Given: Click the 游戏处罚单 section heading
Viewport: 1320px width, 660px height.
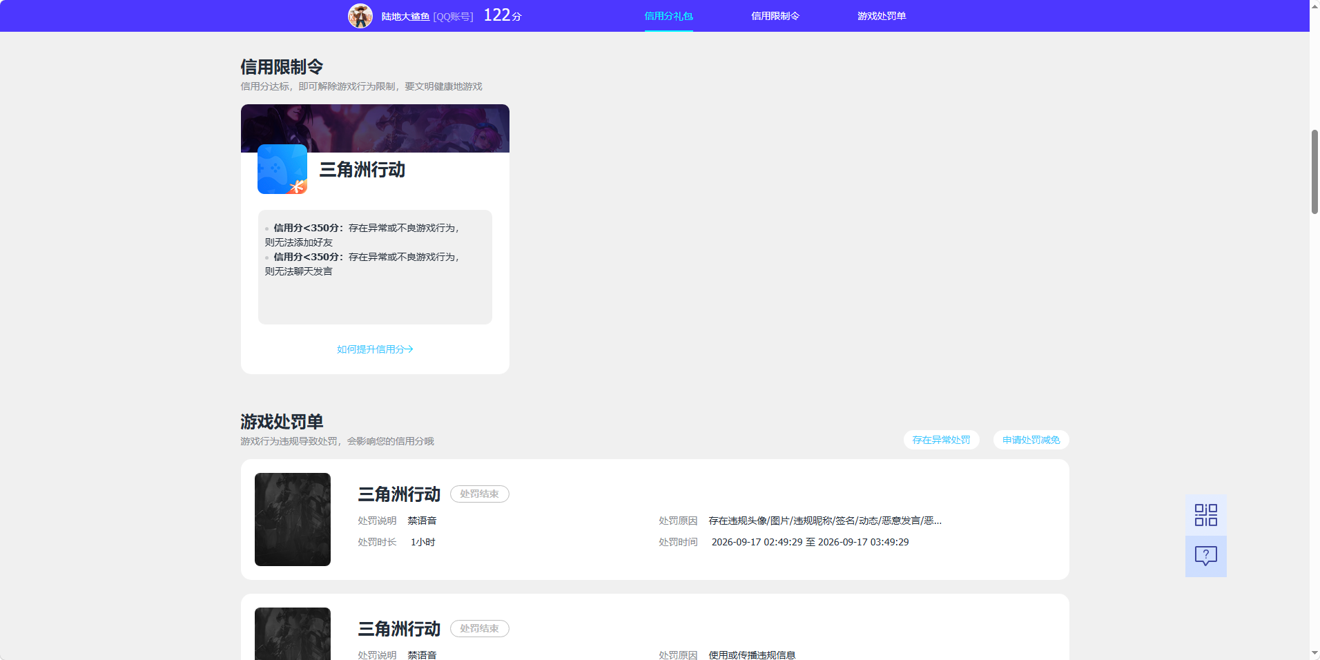Looking at the screenshot, I should (282, 422).
